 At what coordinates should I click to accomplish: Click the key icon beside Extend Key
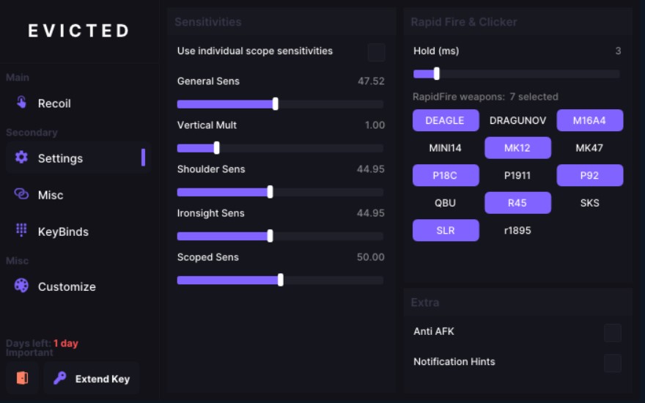tap(60, 378)
